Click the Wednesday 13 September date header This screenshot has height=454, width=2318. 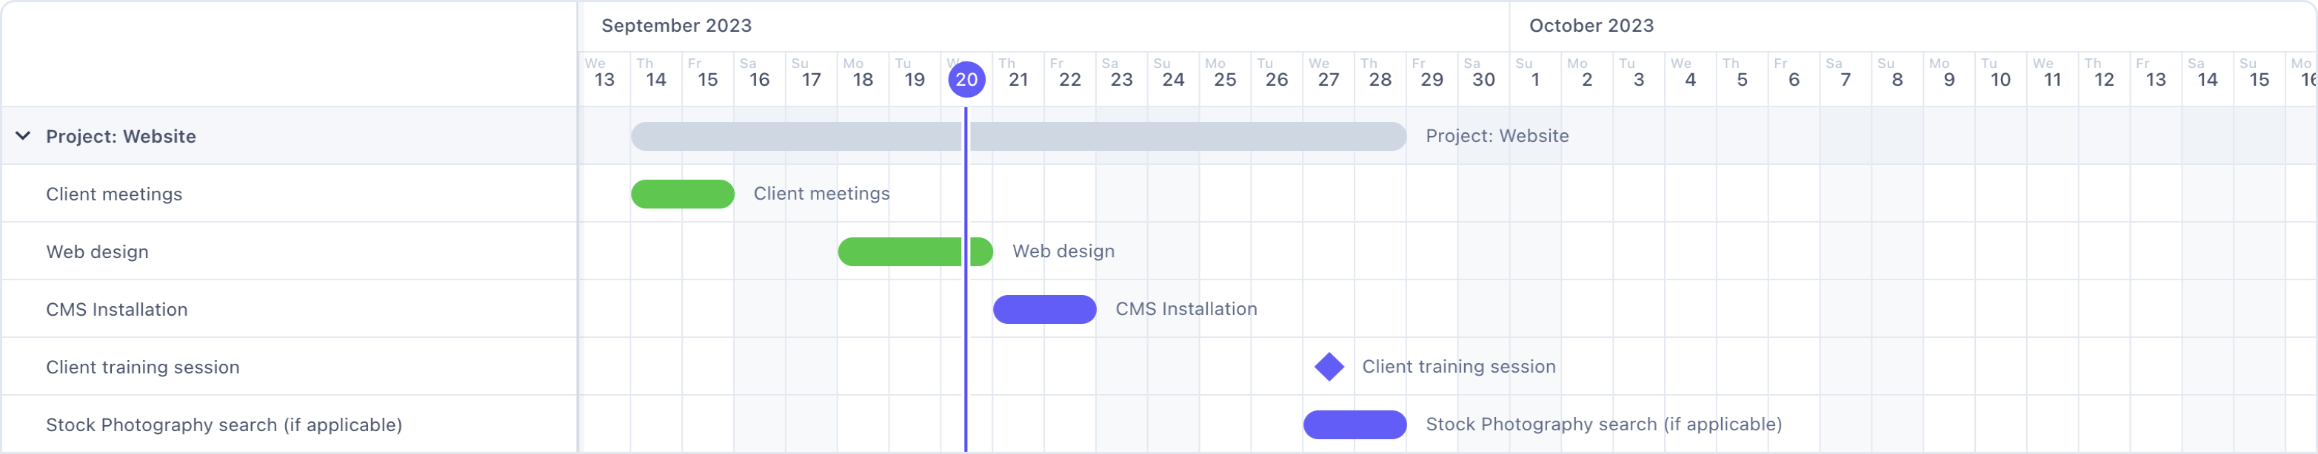604,74
